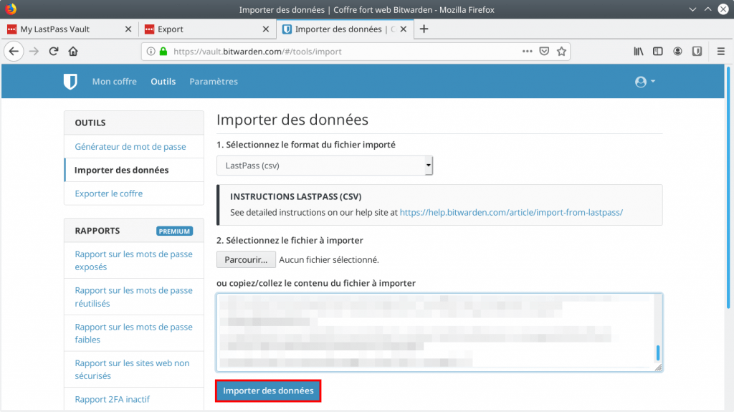Click inside the paste content text area
Screen dimensions: 734x412
tap(439, 332)
